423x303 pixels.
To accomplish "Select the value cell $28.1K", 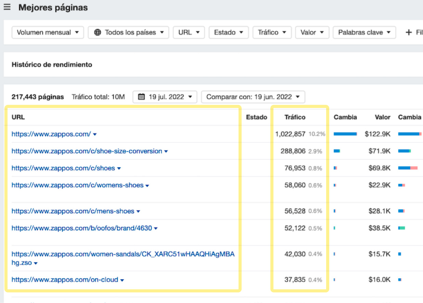I will pos(380,211).
